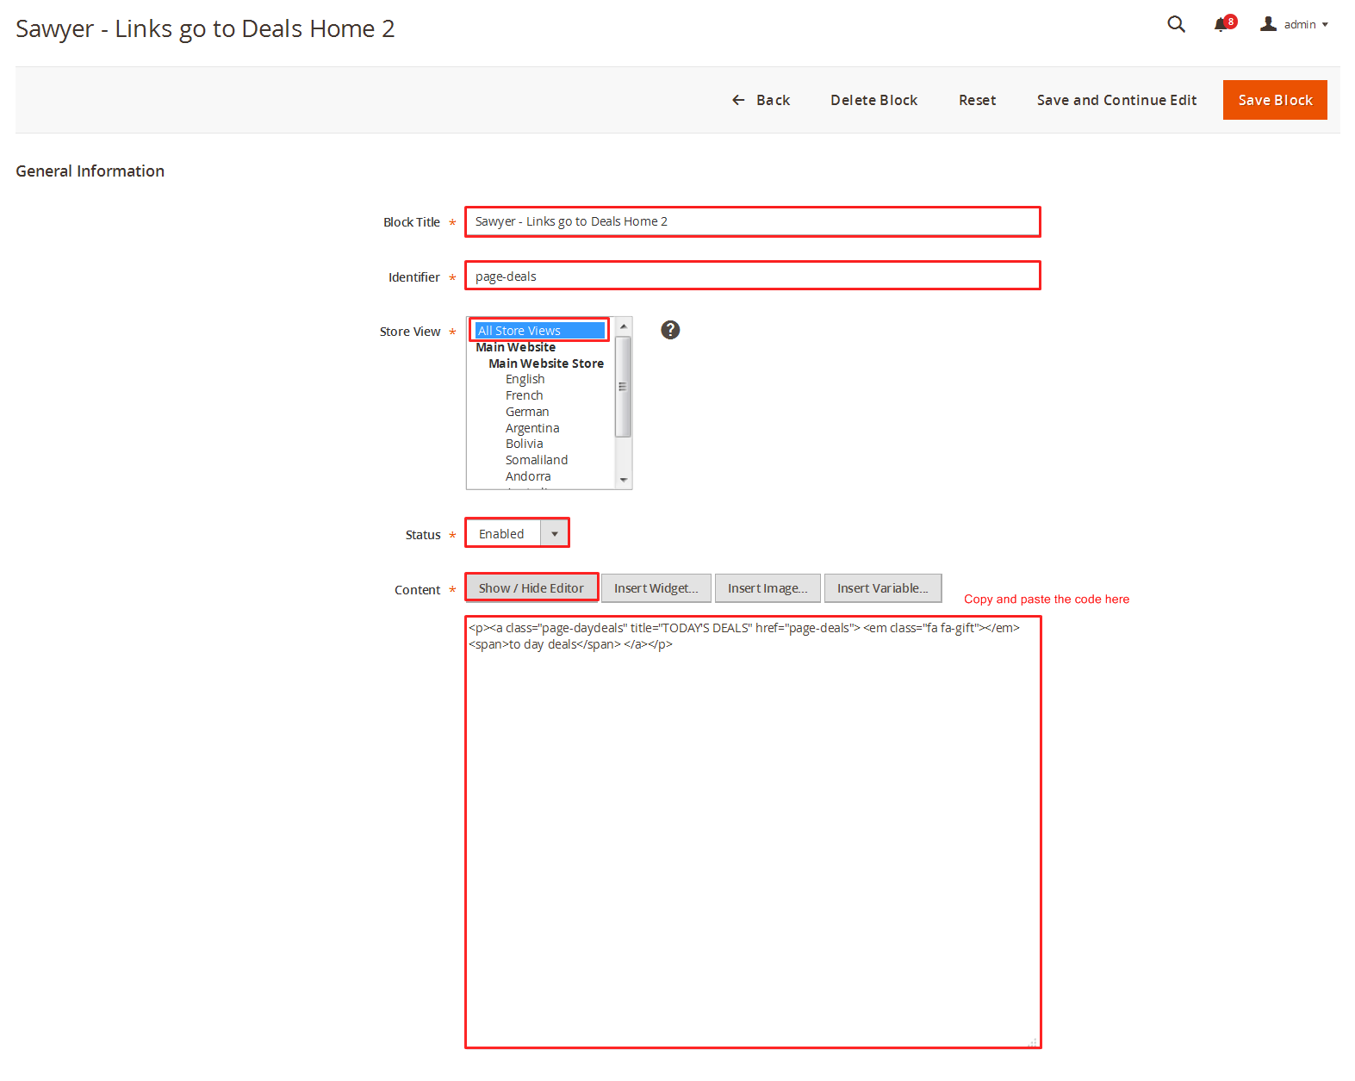
Task: Select Main Website Store entry
Action: pyautogui.click(x=546, y=363)
